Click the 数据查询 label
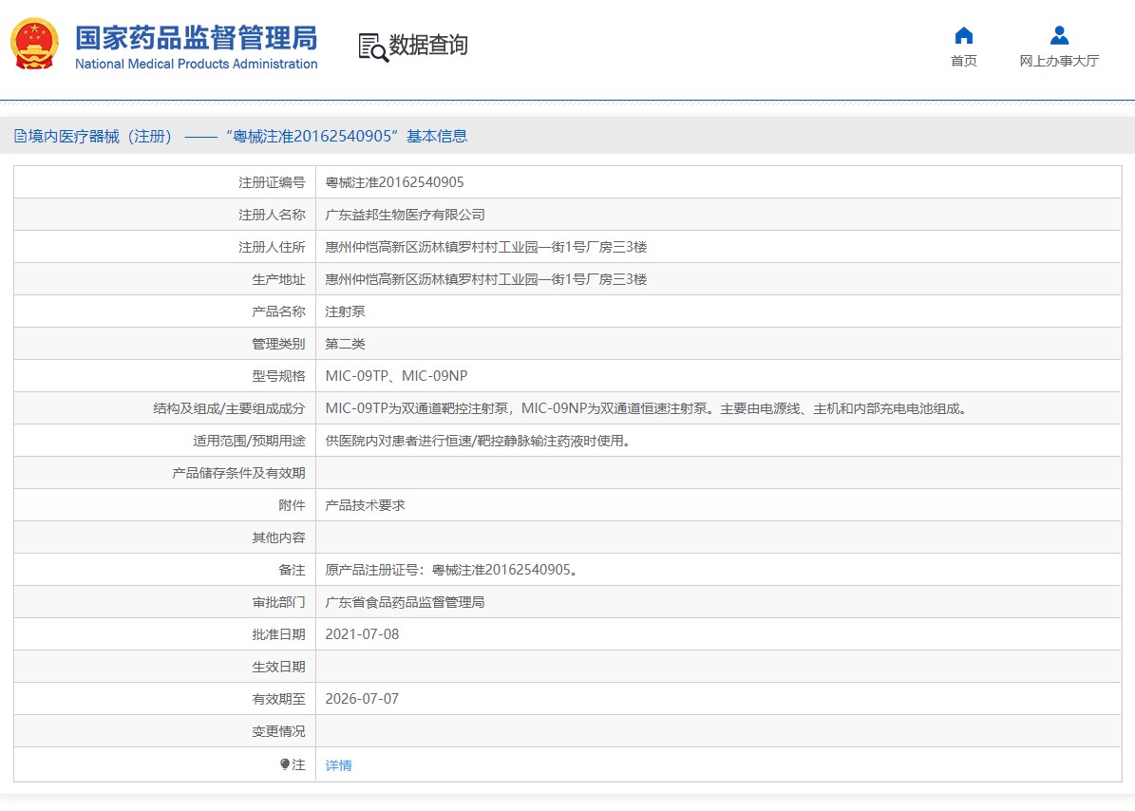The width and height of the screenshot is (1135, 811). (428, 45)
